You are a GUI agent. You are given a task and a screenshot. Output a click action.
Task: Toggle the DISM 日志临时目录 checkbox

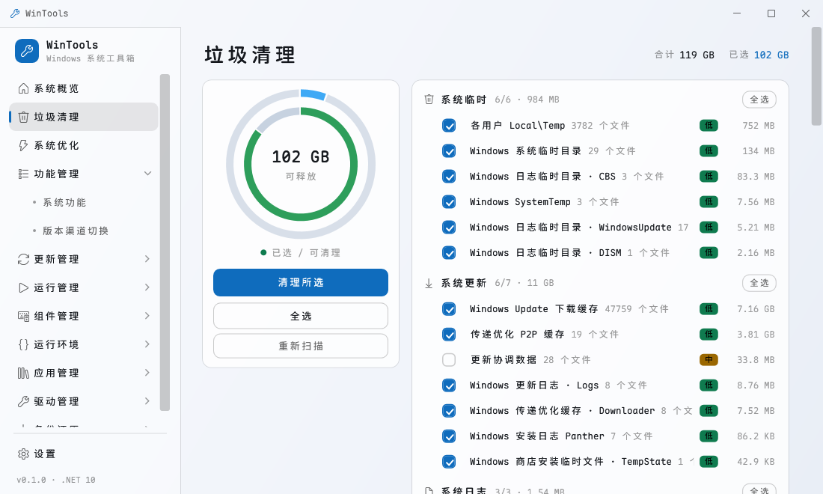click(449, 252)
